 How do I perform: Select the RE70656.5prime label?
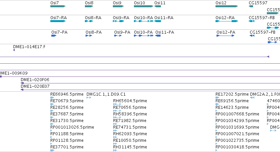130,107
